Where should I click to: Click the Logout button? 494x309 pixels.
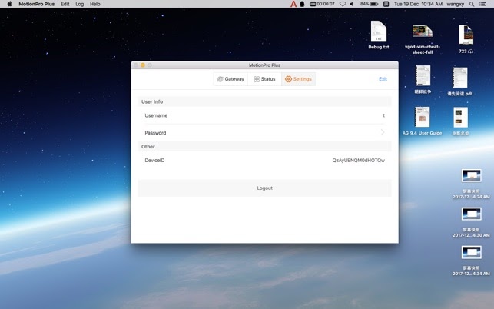(x=264, y=188)
